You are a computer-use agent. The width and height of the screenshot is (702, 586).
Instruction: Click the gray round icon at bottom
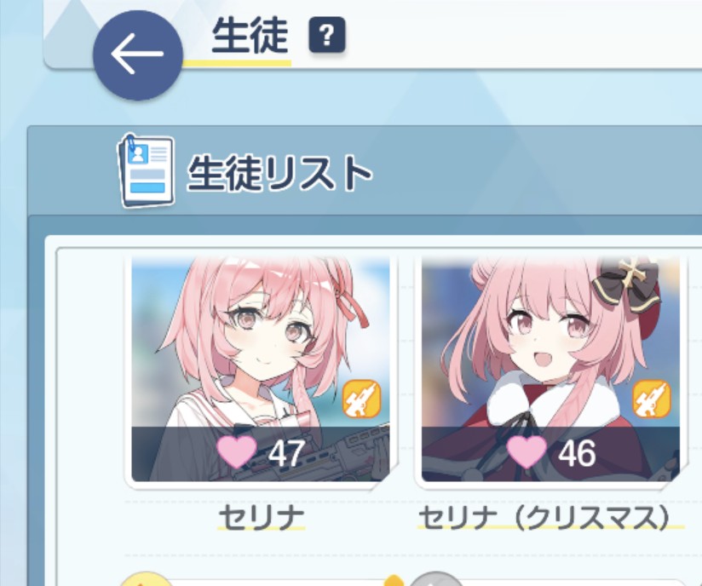pyautogui.click(x=435, y=579)
